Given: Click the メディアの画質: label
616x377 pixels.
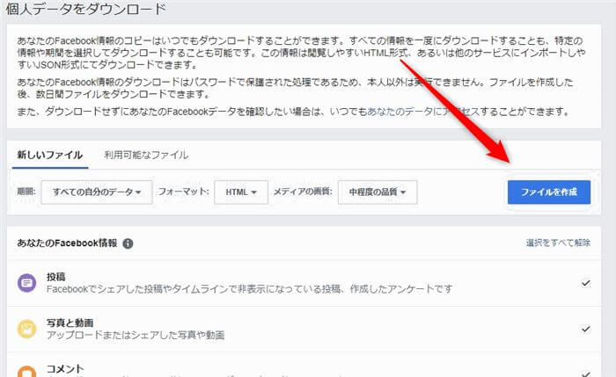Looking at the screenshot, I should [x=303, y=192].
